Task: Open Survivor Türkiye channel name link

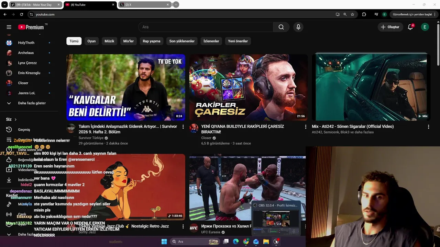Action: point(91,138)
